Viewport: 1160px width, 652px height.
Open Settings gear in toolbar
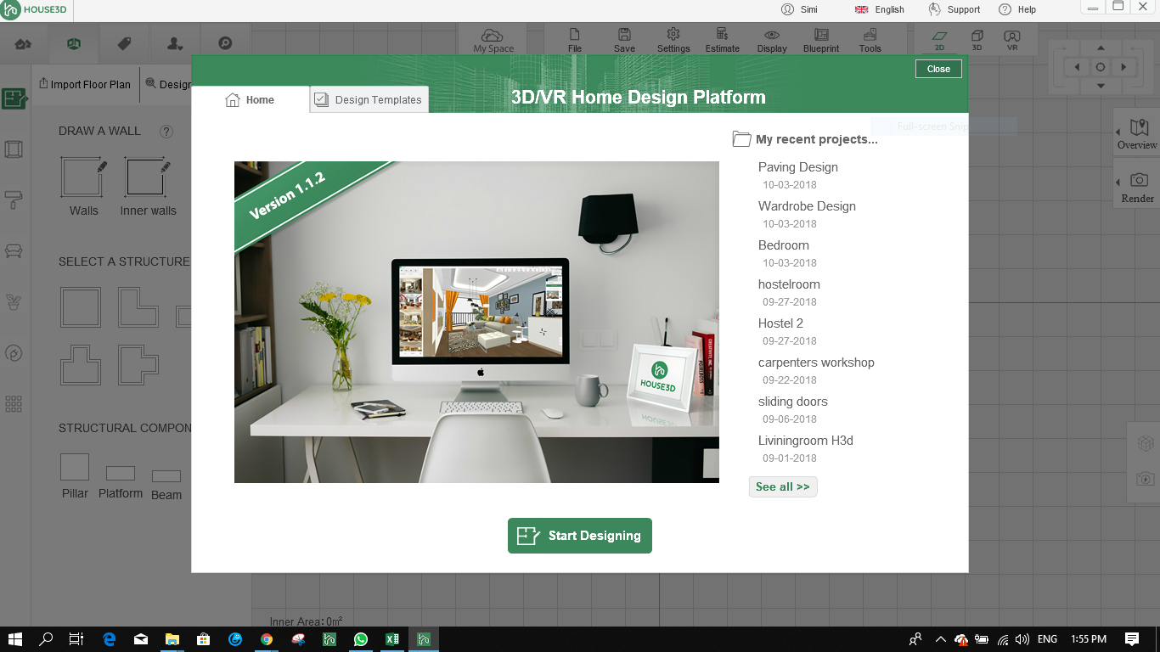tap(673, 40)
